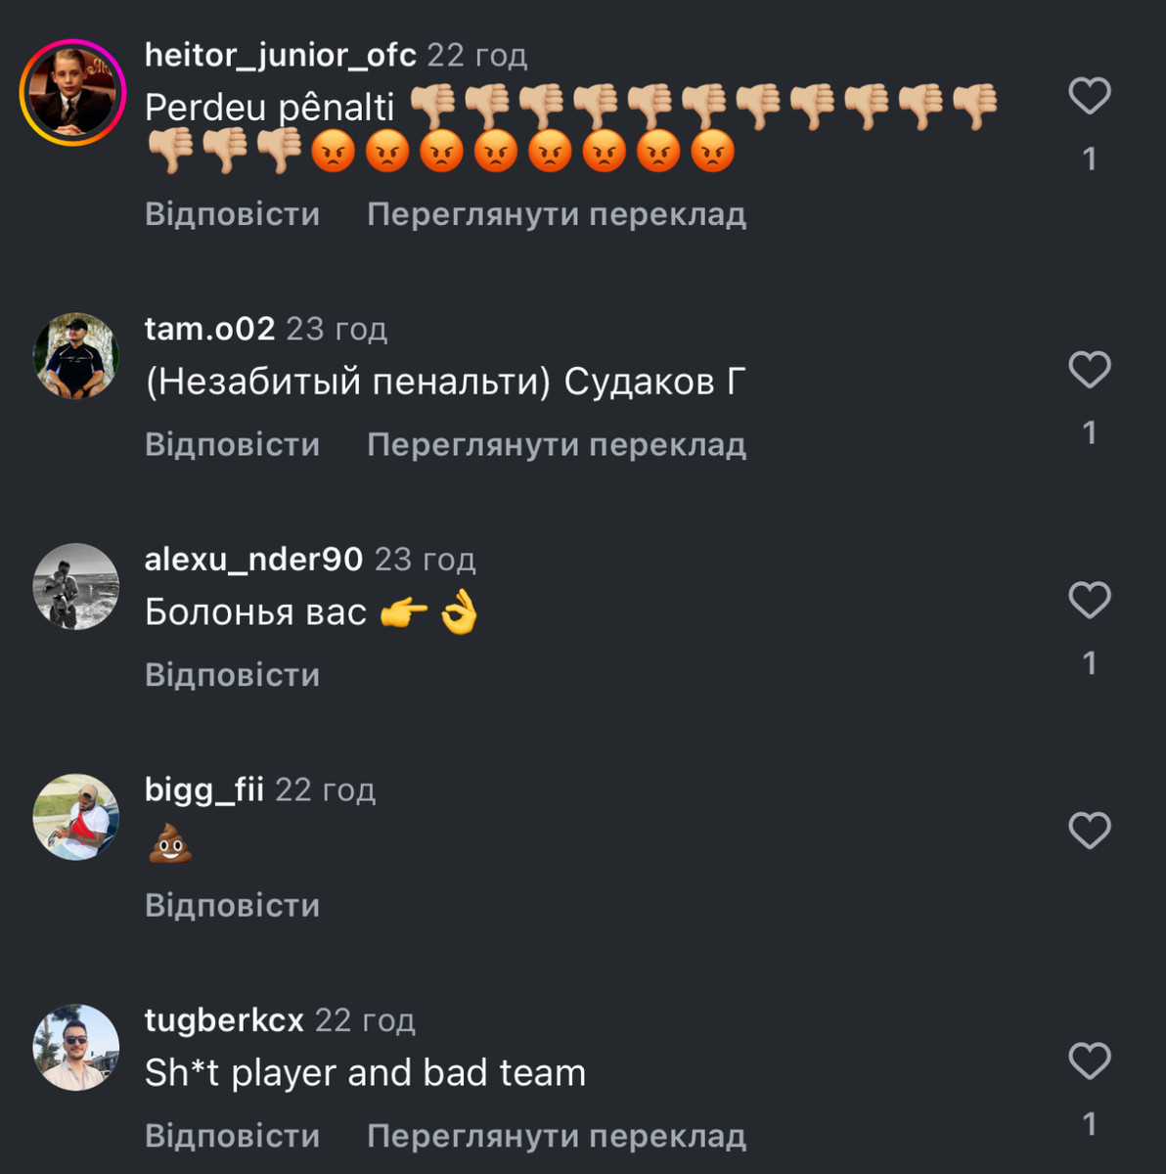This screenshot has width=1166, height=1174.
Task: View alexu_nder90's profile avatar
Action: point(75,586)
